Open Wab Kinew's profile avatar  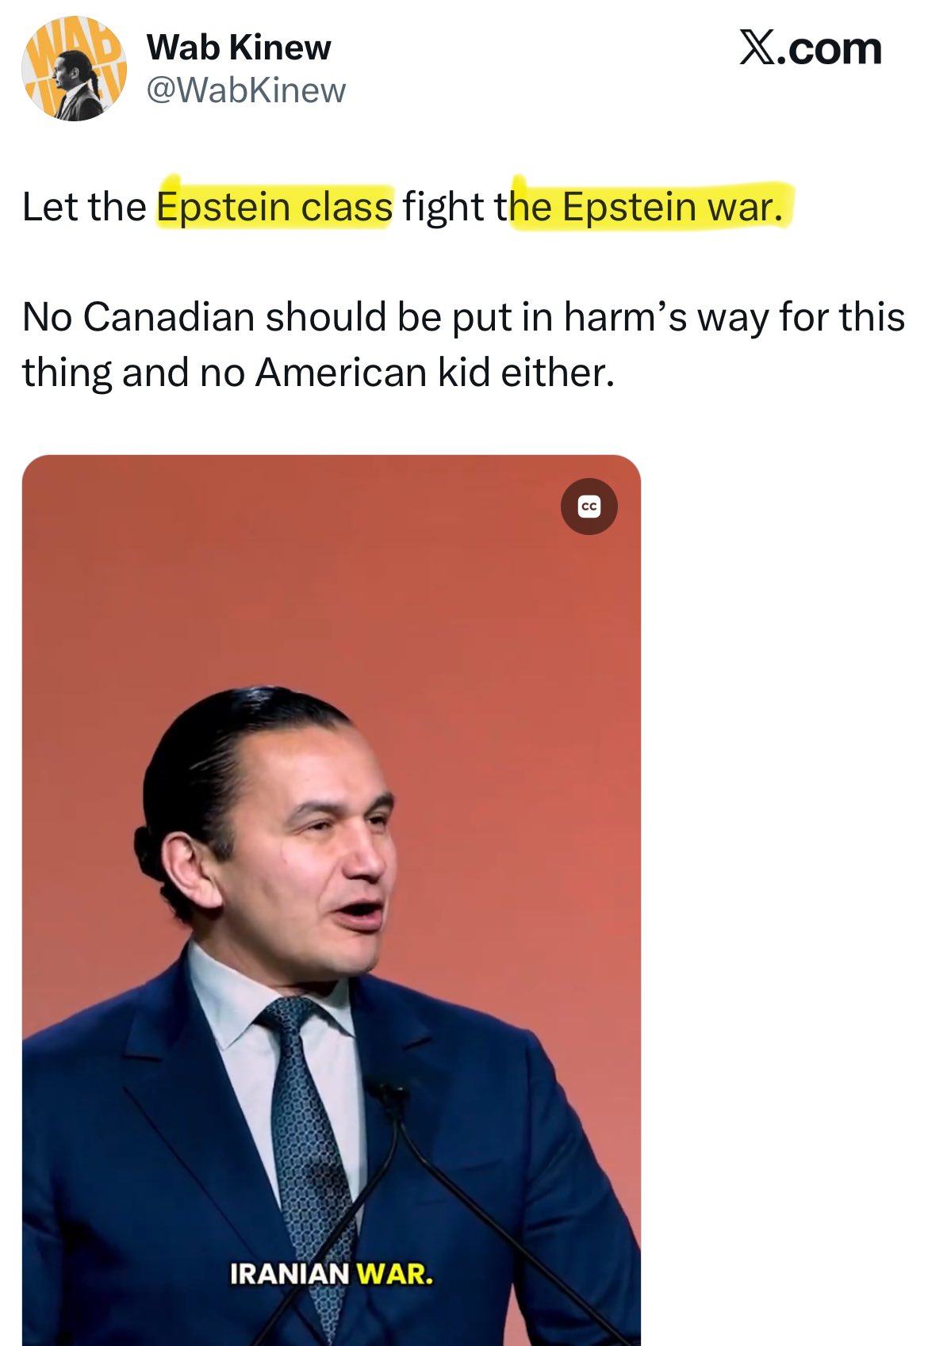tap(73, 70)
